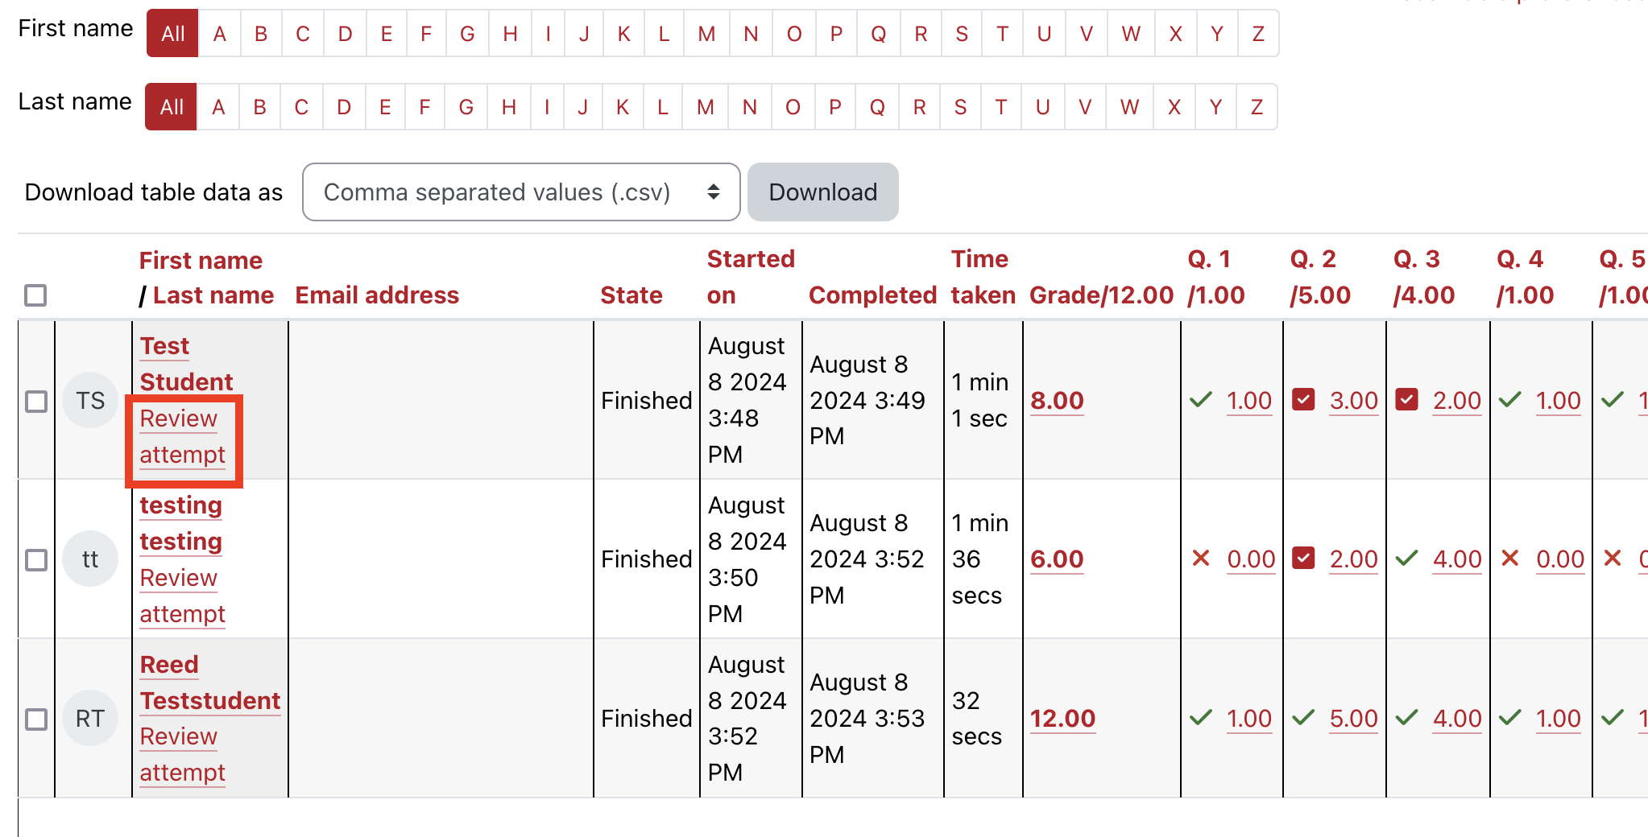Filter first name by letter M
The image size is (1648, 837).
pos(706,34)
